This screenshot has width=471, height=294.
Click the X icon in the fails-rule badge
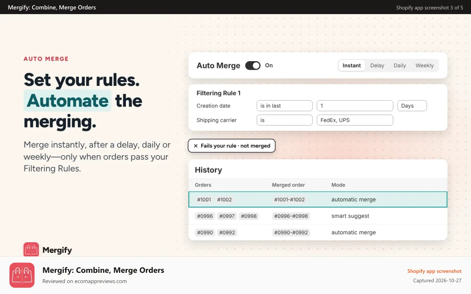coord(195,146)
